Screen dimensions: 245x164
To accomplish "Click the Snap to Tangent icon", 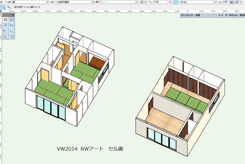I will [11, 36].
